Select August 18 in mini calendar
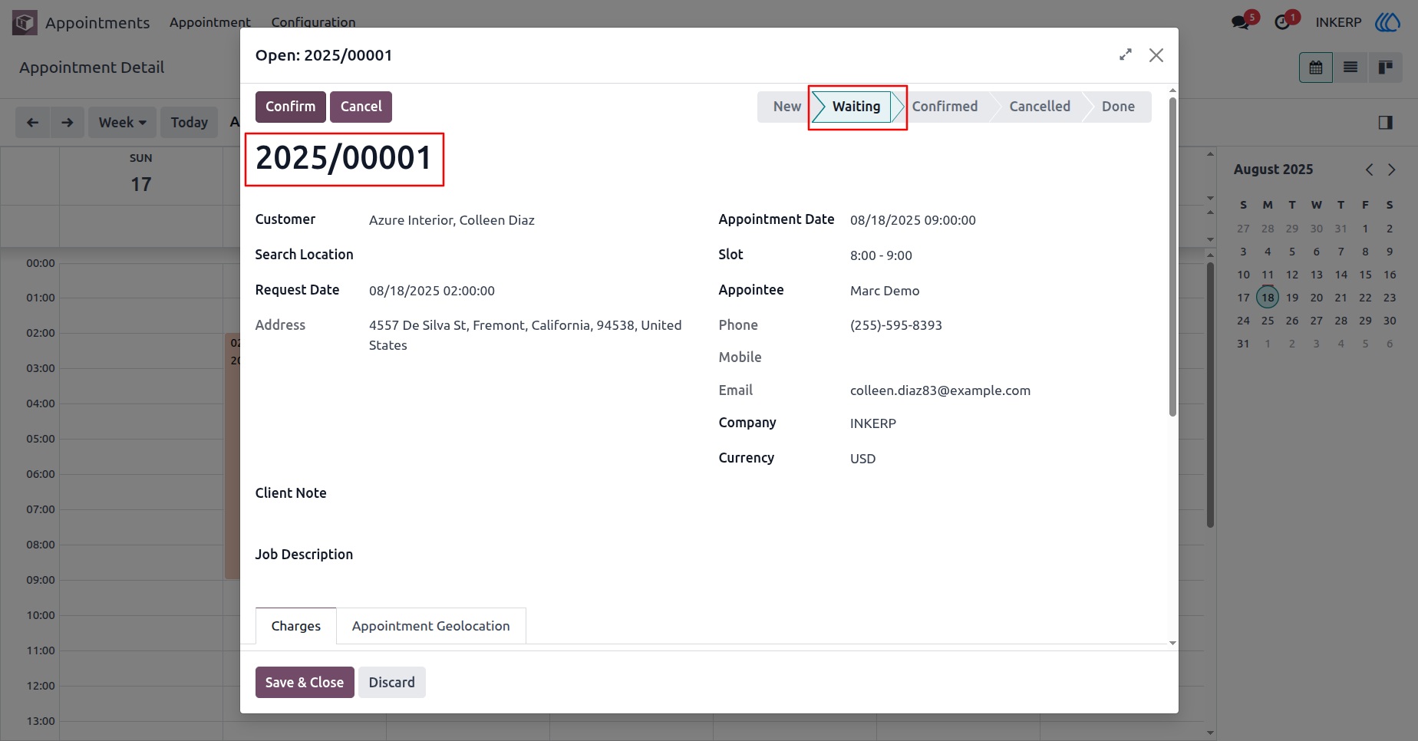This screenshot has width=1418, height=741. point(1268,298)
